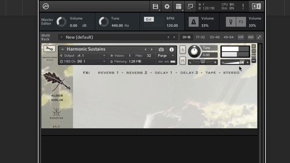Screen dimensions: 290x163
Task: Toggle the DELAY 1 effect
Action: coord(164,72)
